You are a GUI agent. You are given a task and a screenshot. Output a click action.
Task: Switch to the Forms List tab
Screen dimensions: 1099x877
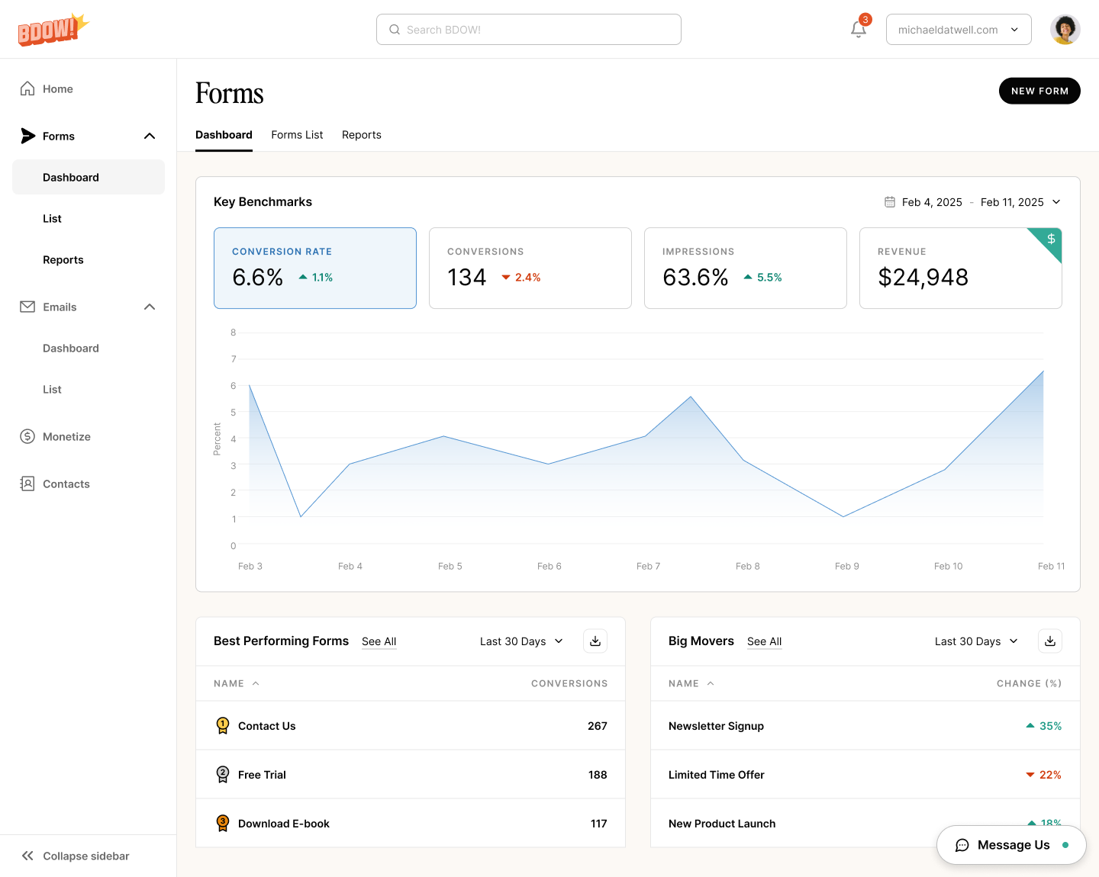pyautogui.click(x=297, y=135)
